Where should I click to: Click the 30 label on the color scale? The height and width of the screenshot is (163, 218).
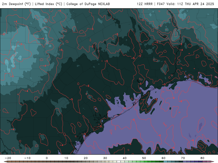pyautogui.click(x=105, y=158)
